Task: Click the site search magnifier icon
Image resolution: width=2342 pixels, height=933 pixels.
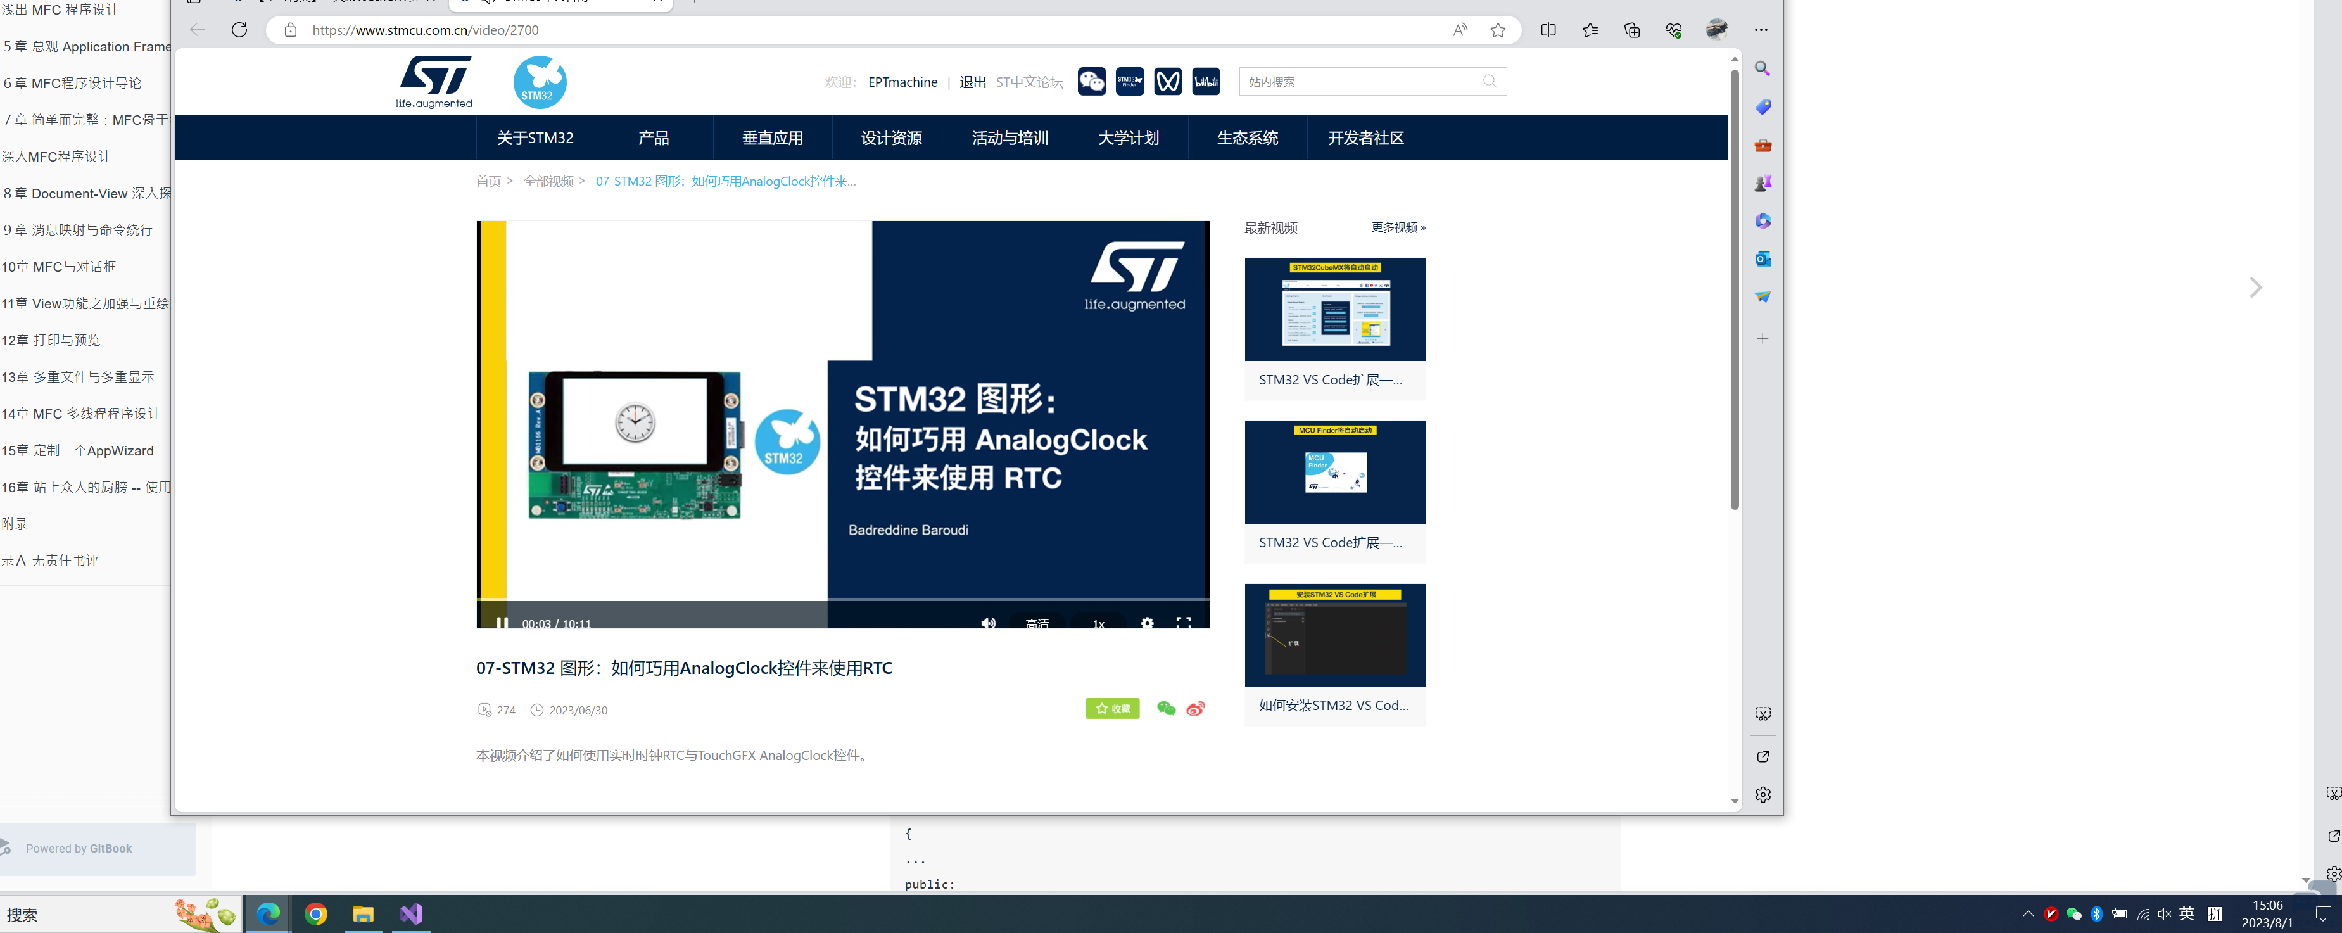Action: tap(1489, 81)
